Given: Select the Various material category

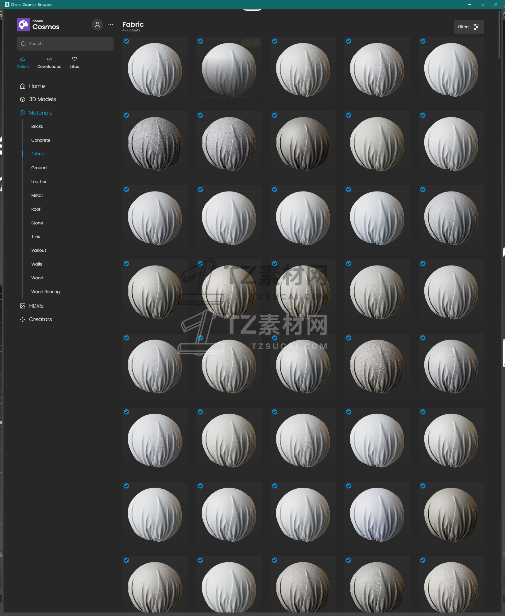Looking at the screenshot, I should click(x=39, y=250).
